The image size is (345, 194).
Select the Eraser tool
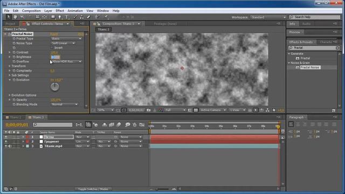pos(88,17)
